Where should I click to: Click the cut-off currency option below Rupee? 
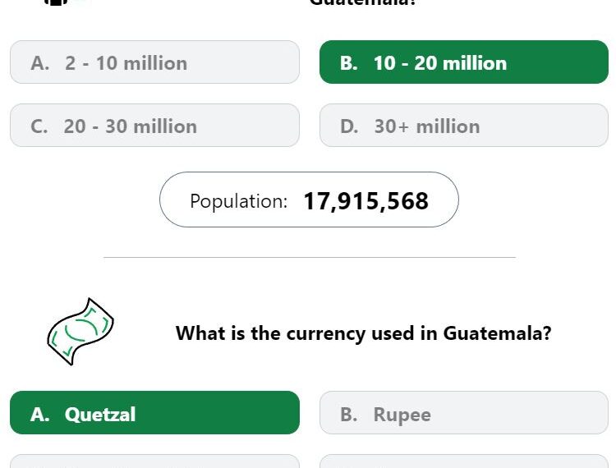click(464, 461)
